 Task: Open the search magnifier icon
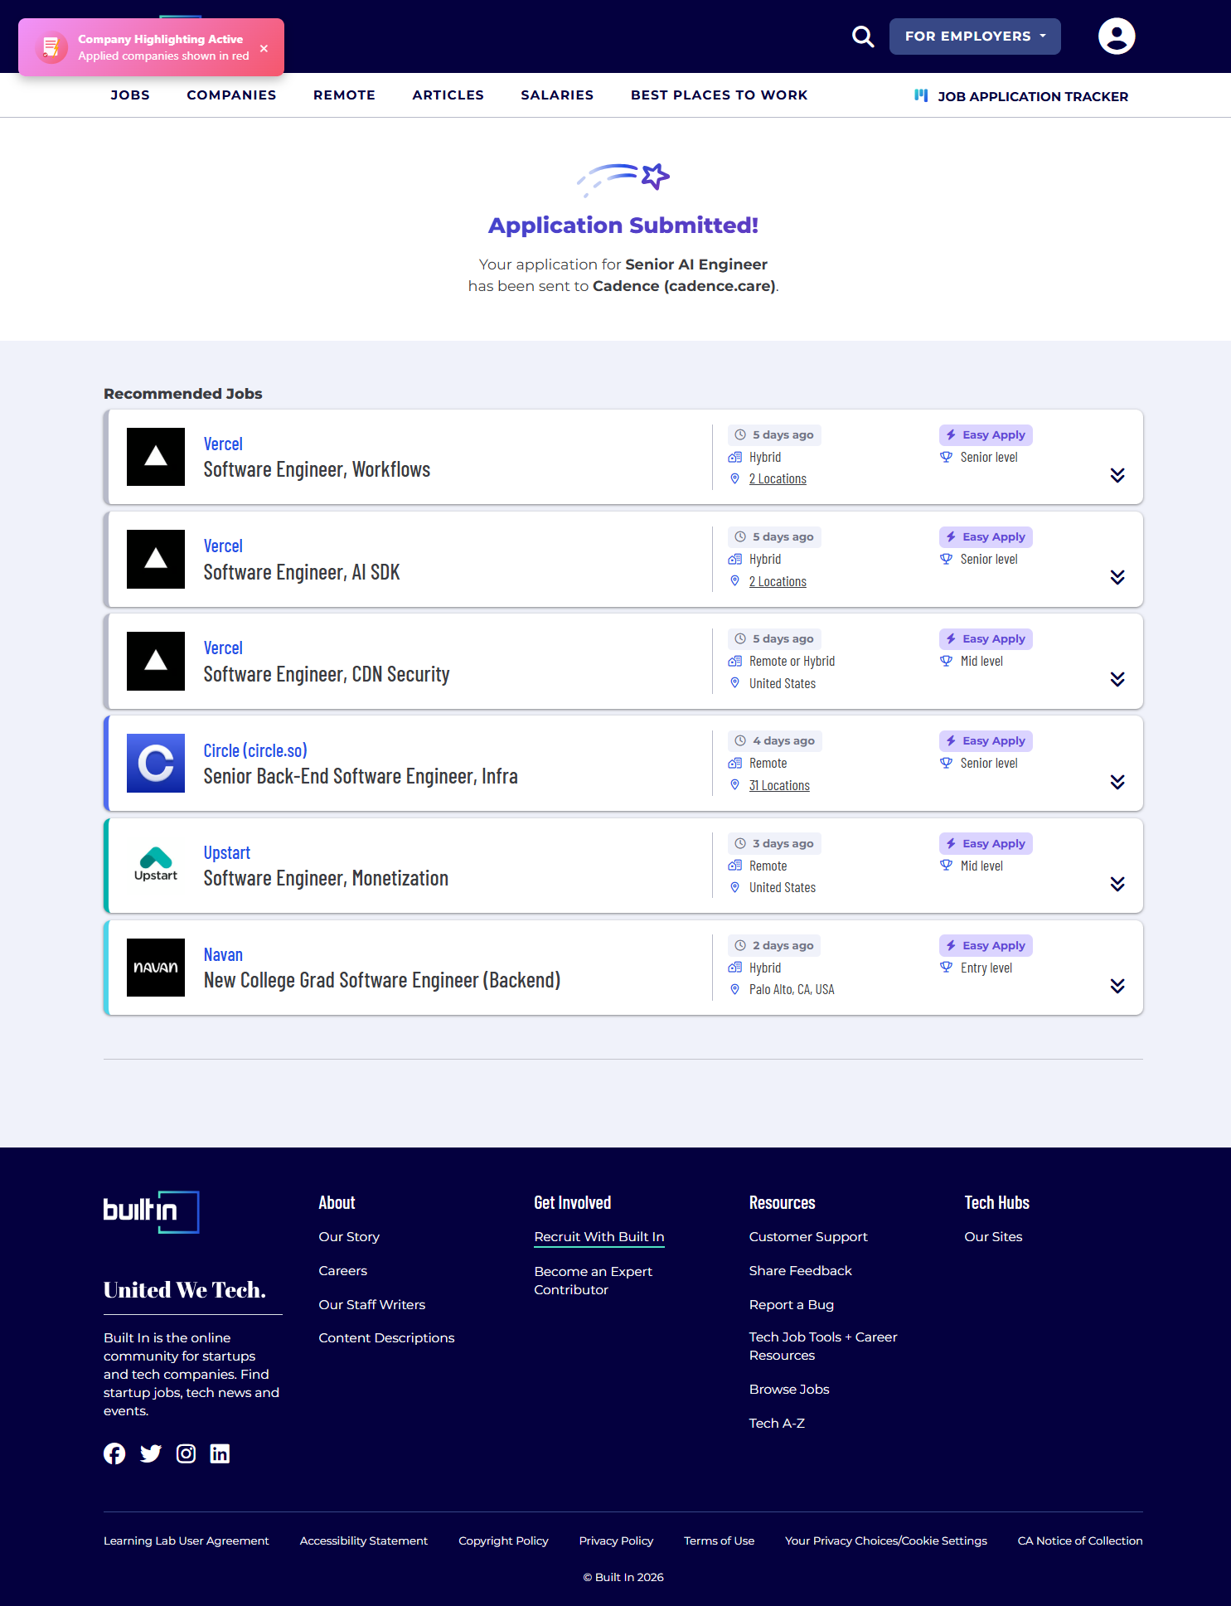pyautogui.click(x=863, y=36)
